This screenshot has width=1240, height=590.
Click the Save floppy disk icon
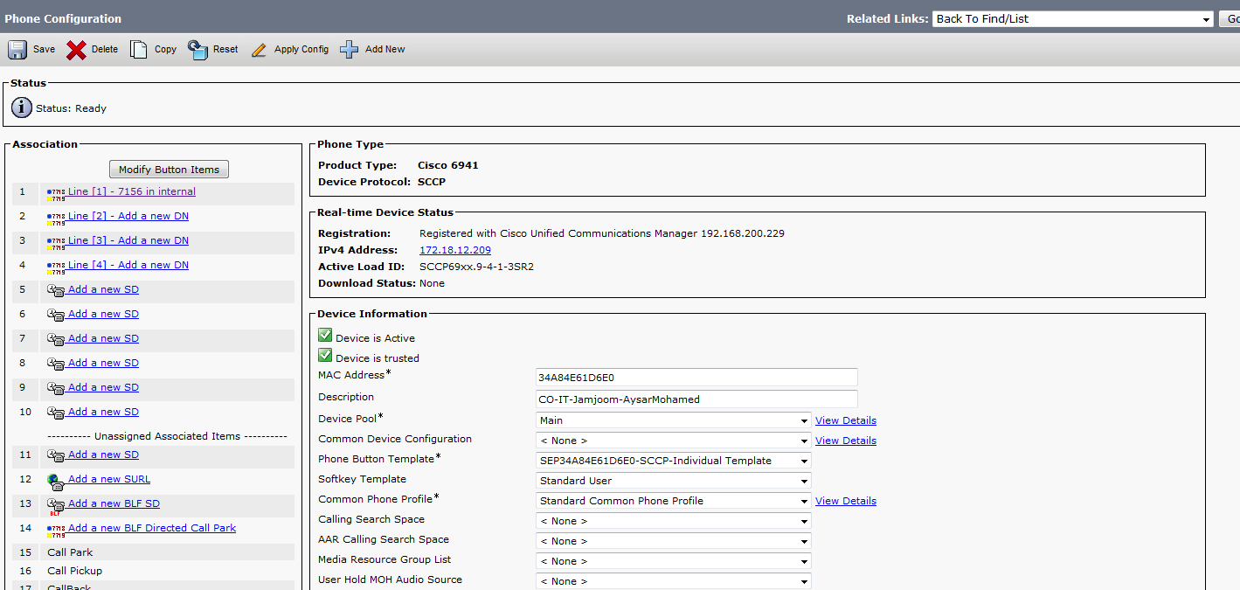point(17,50)
